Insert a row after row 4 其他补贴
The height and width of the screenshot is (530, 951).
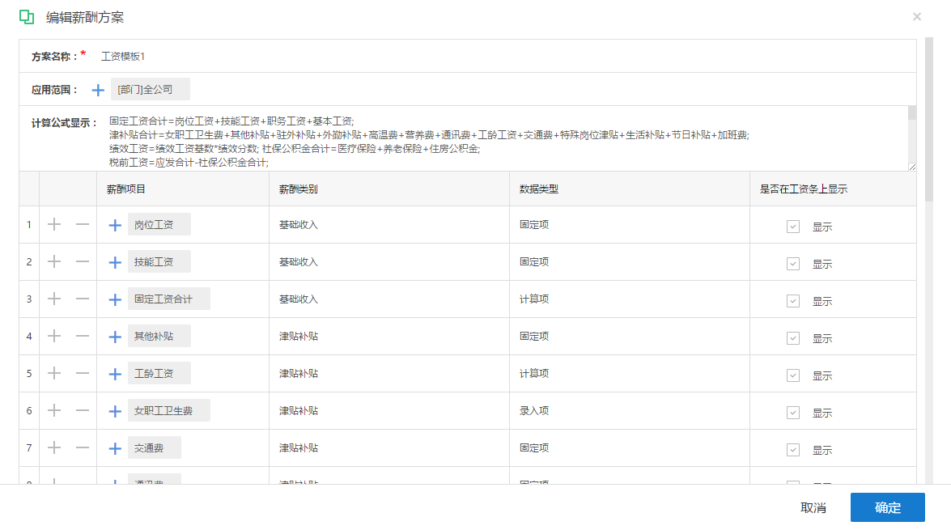(54, 336)
